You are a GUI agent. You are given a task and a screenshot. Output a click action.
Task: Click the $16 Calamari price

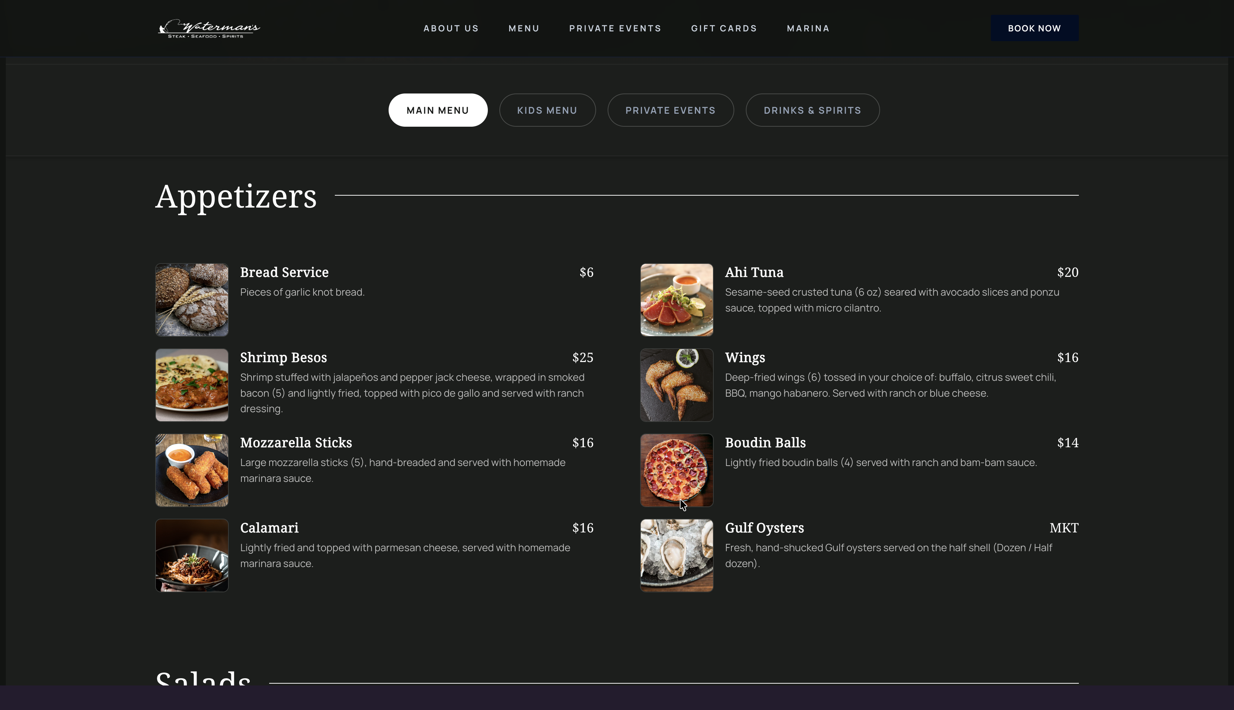tap(583, 528)
